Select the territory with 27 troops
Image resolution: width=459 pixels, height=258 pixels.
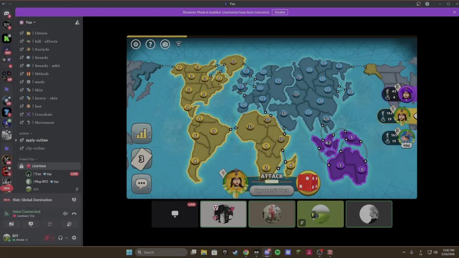233,62
